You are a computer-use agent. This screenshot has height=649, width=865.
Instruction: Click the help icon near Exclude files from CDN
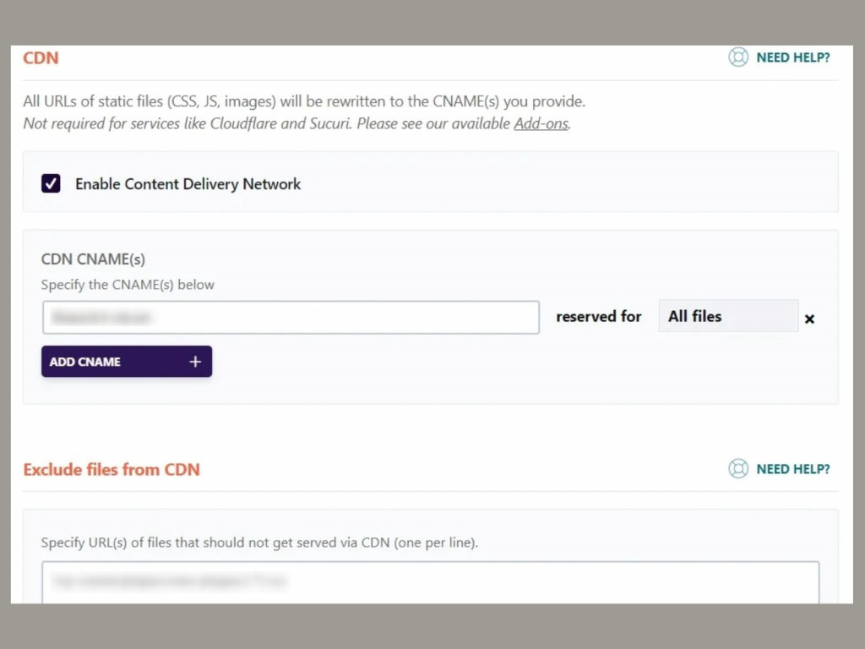tap(738, 468)
